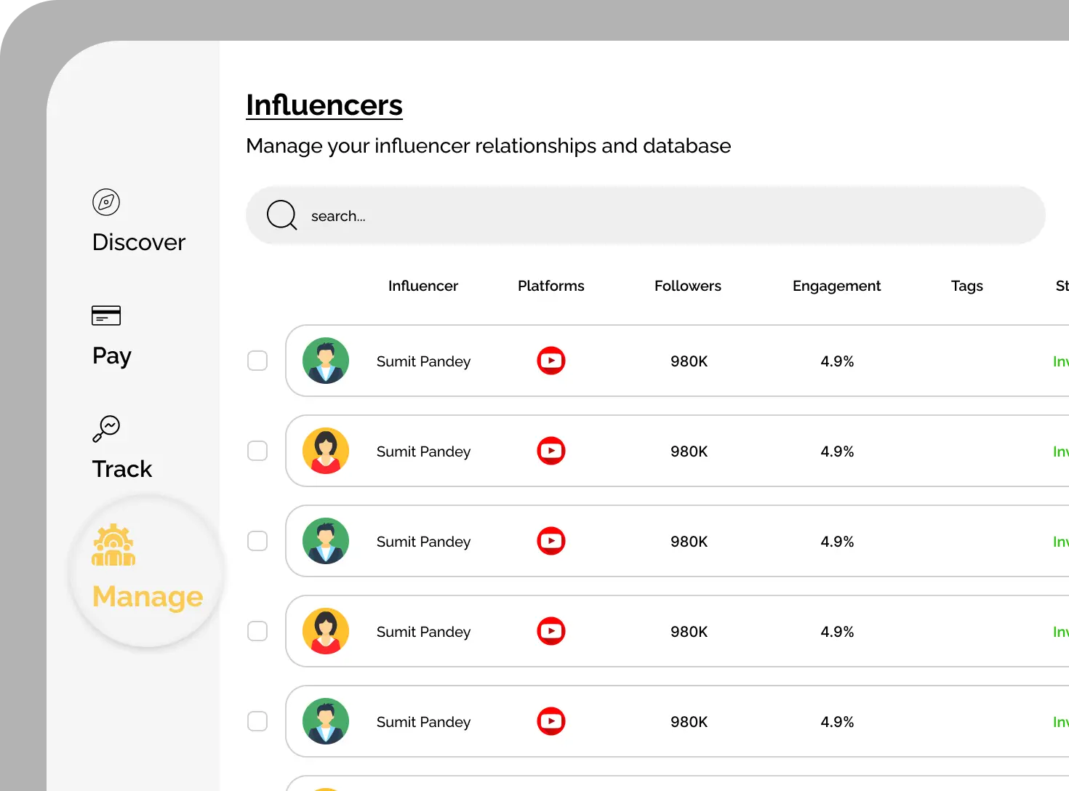The width and height of the screenshot is (1069, 791).
Task: Click the Engagement column header
Action: [x=836, y=286]
